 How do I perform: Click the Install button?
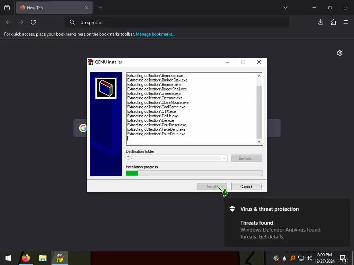[x=212, y=187]
